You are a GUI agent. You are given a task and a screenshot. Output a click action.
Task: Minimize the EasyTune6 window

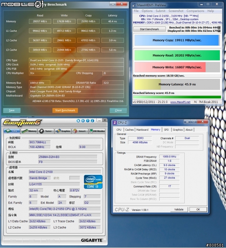pos(99,120)
